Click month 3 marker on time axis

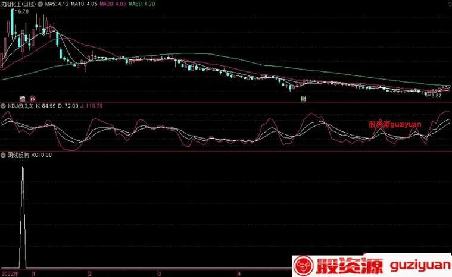pyautogui.click(x=160, y=273)
